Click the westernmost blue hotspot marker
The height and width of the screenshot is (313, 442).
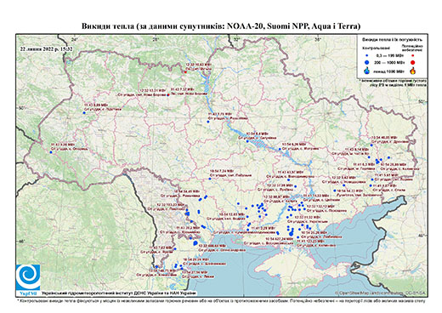pyautogui.click(x=51, y=152)
